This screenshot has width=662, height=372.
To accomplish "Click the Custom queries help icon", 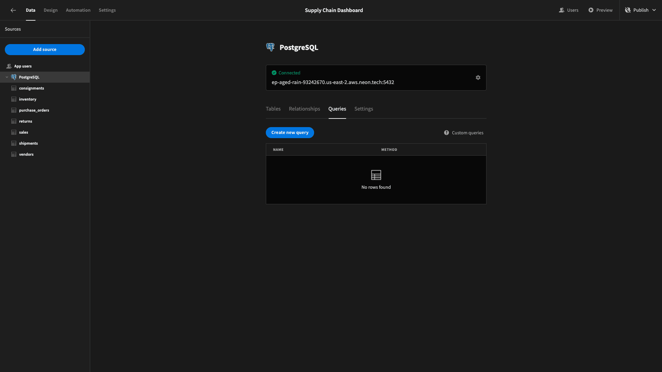I will [x=447, y=133].
